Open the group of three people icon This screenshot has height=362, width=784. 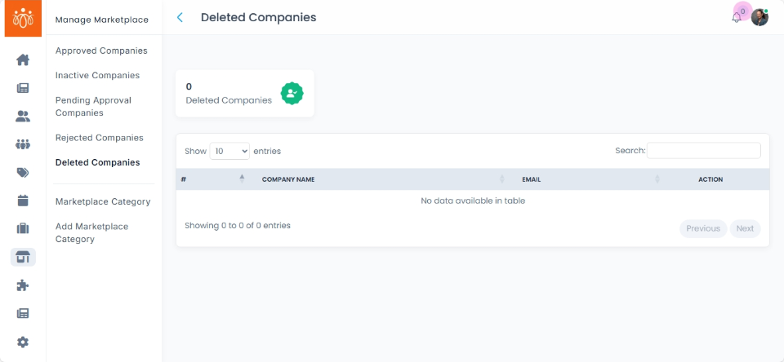(x=23, y=144)
